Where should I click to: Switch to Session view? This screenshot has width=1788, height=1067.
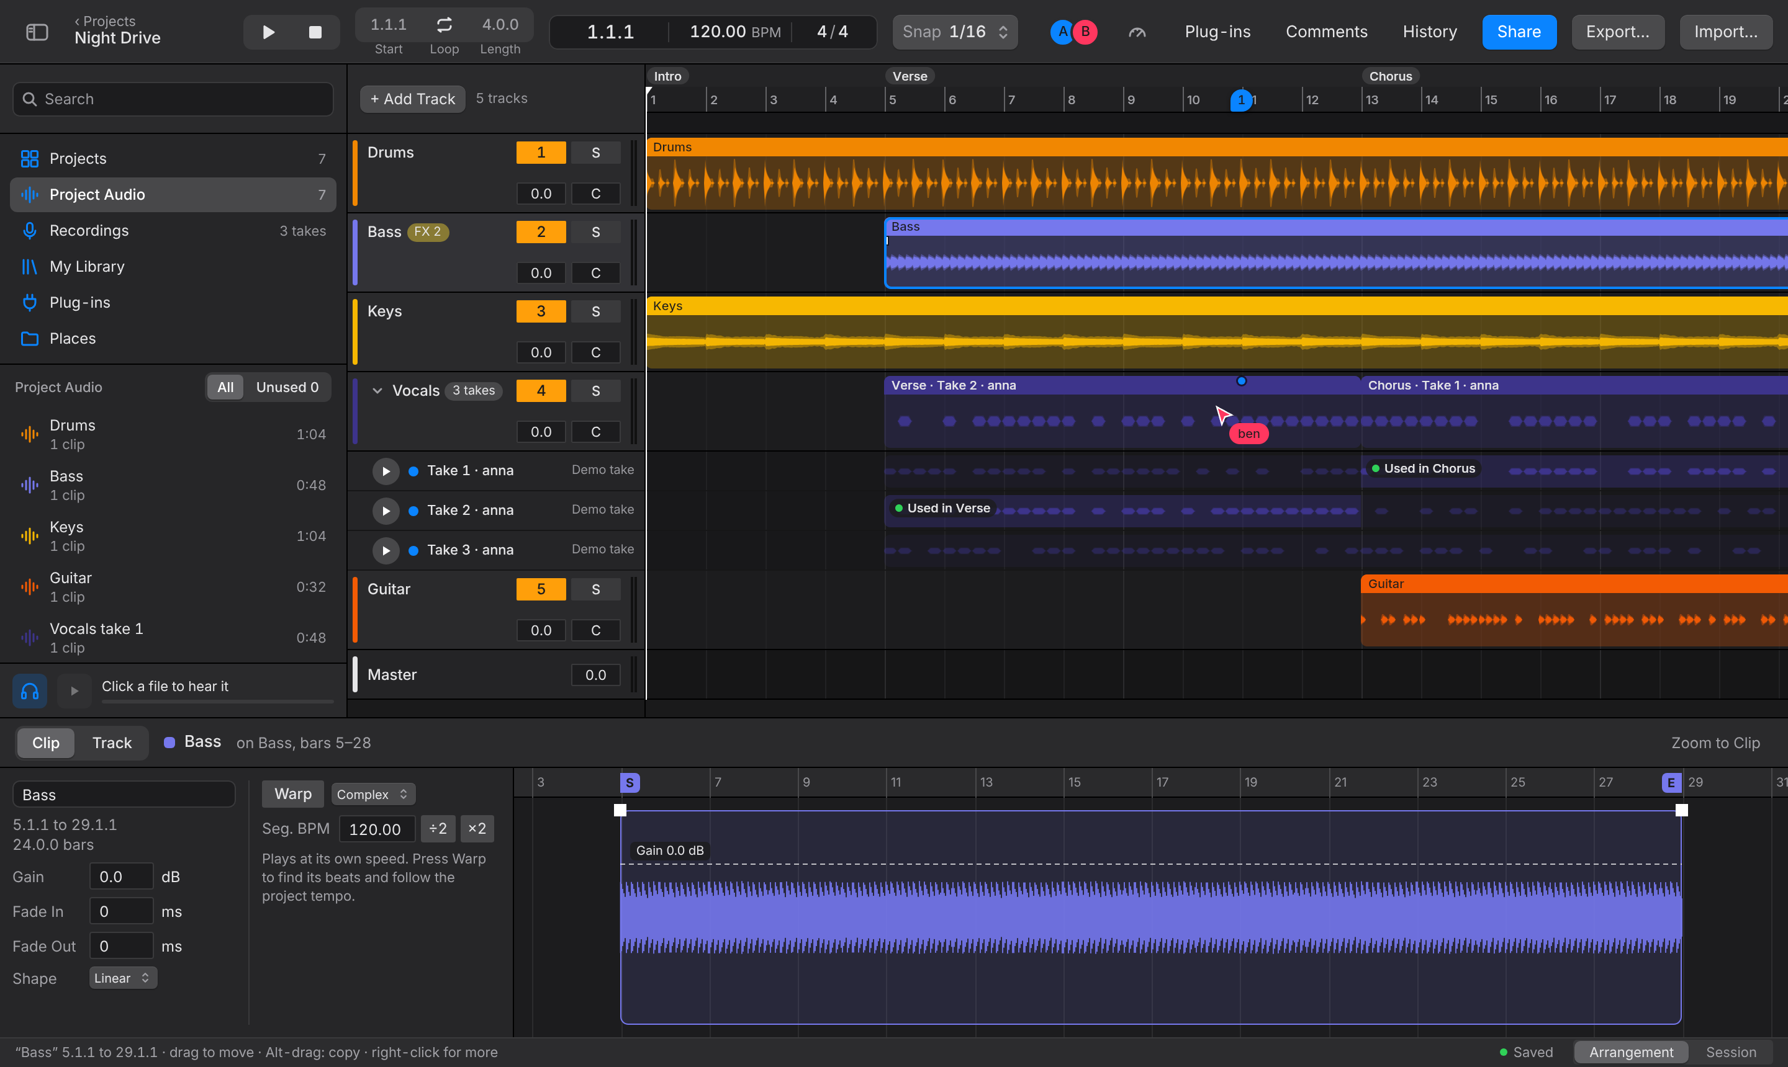pos(1731,1052)
